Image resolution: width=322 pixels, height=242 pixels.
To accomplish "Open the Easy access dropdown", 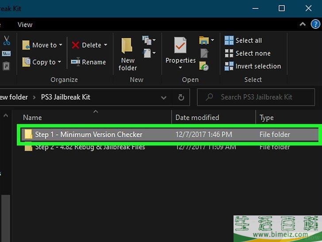I will pos(149,53).
